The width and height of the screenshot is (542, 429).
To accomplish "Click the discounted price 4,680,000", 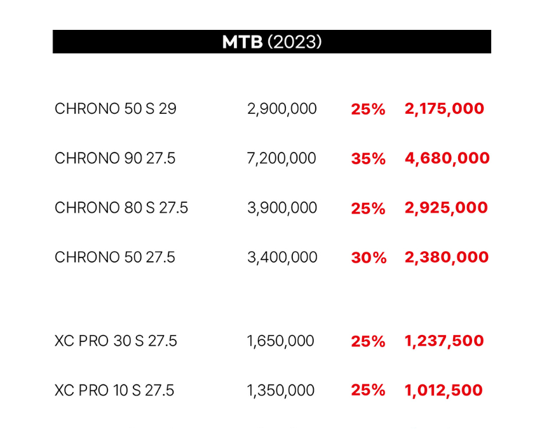I will (x=447, y=158).
